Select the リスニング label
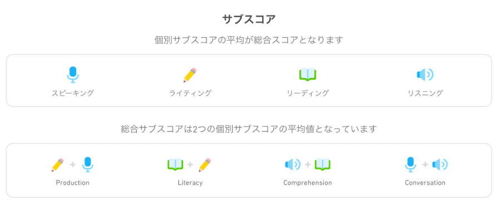This screenshot has height=218, width=503. coord(425,93)
